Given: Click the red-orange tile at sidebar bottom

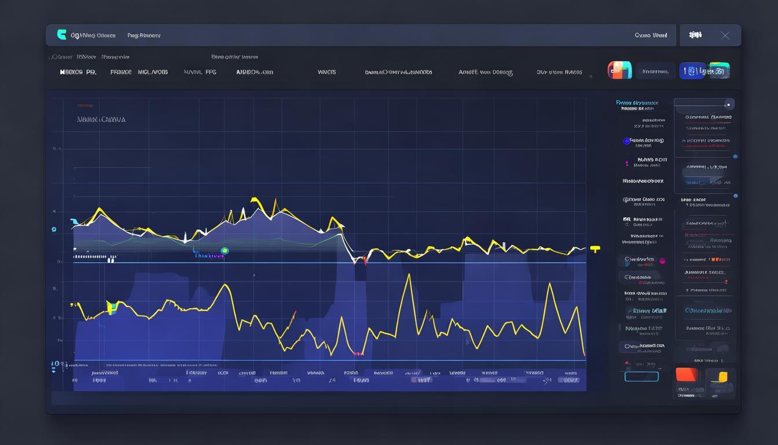Looking at the screenshot, I should click(688, 375).
